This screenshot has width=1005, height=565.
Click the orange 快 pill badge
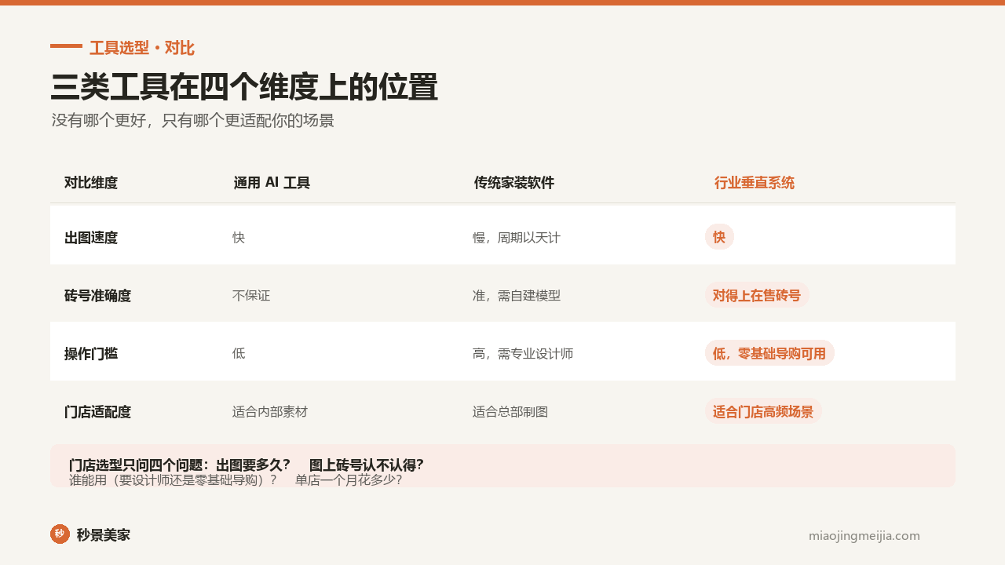tap(719, 237)
